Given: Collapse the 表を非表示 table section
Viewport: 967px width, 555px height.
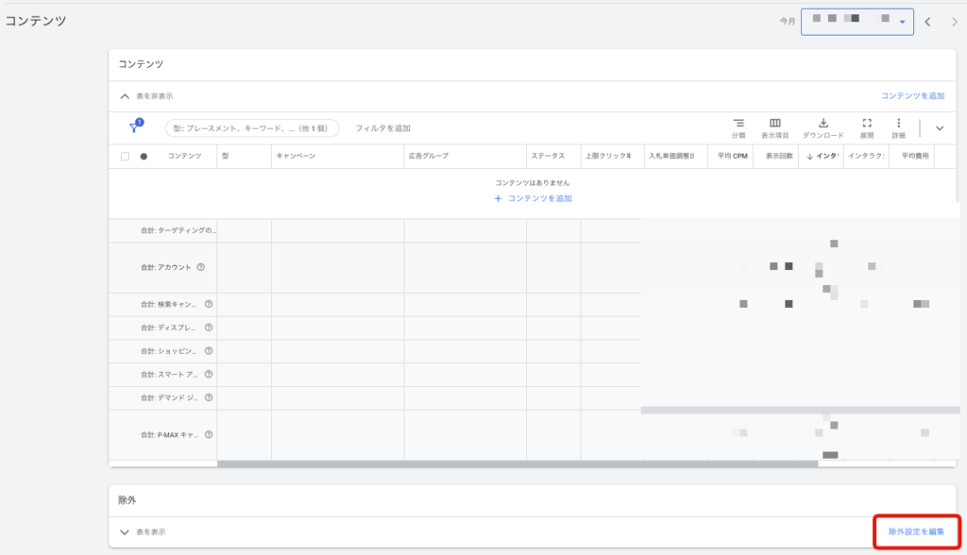Looking at the screenshot, I should [125, 96].
